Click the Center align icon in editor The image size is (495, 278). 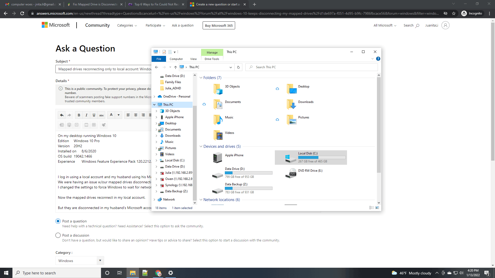tap(136, 115)
